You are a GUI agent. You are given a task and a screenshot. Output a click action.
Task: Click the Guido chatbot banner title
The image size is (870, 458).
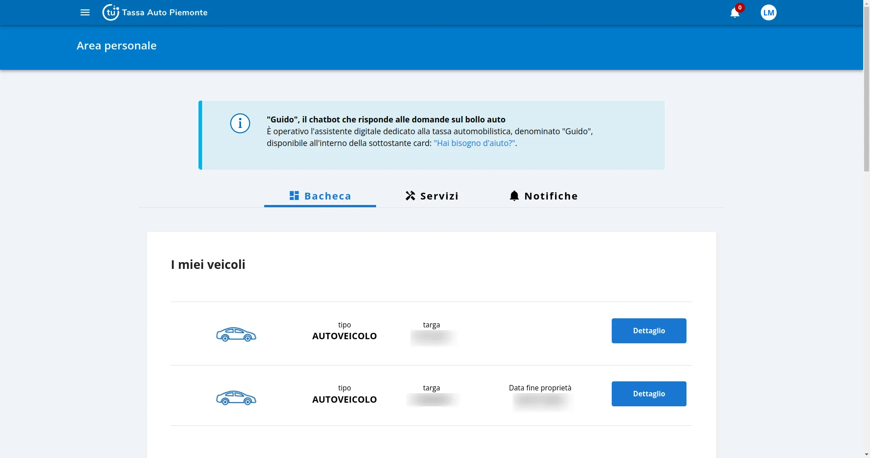386,120
